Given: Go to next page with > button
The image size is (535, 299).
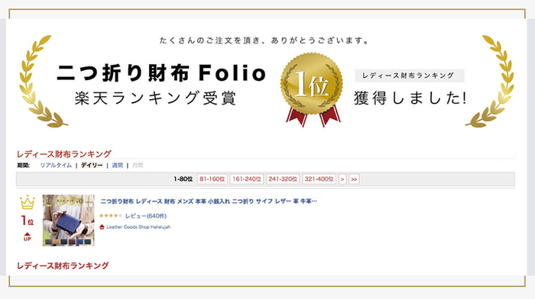Looking at the screenshot, I should (342, 179).
